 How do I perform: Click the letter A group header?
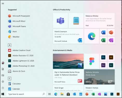10,45
